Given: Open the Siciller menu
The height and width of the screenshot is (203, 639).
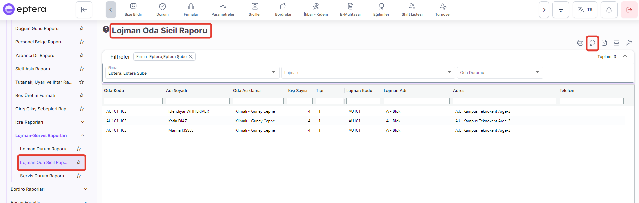Looking at the screenshot, I should (x=255, y=10).
